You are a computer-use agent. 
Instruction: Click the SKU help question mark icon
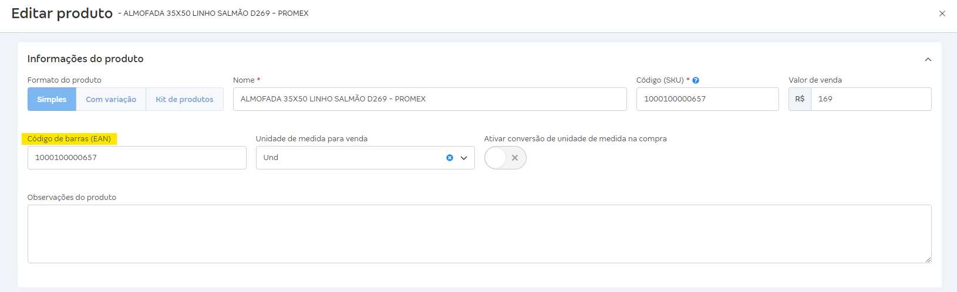coord(696,80)
